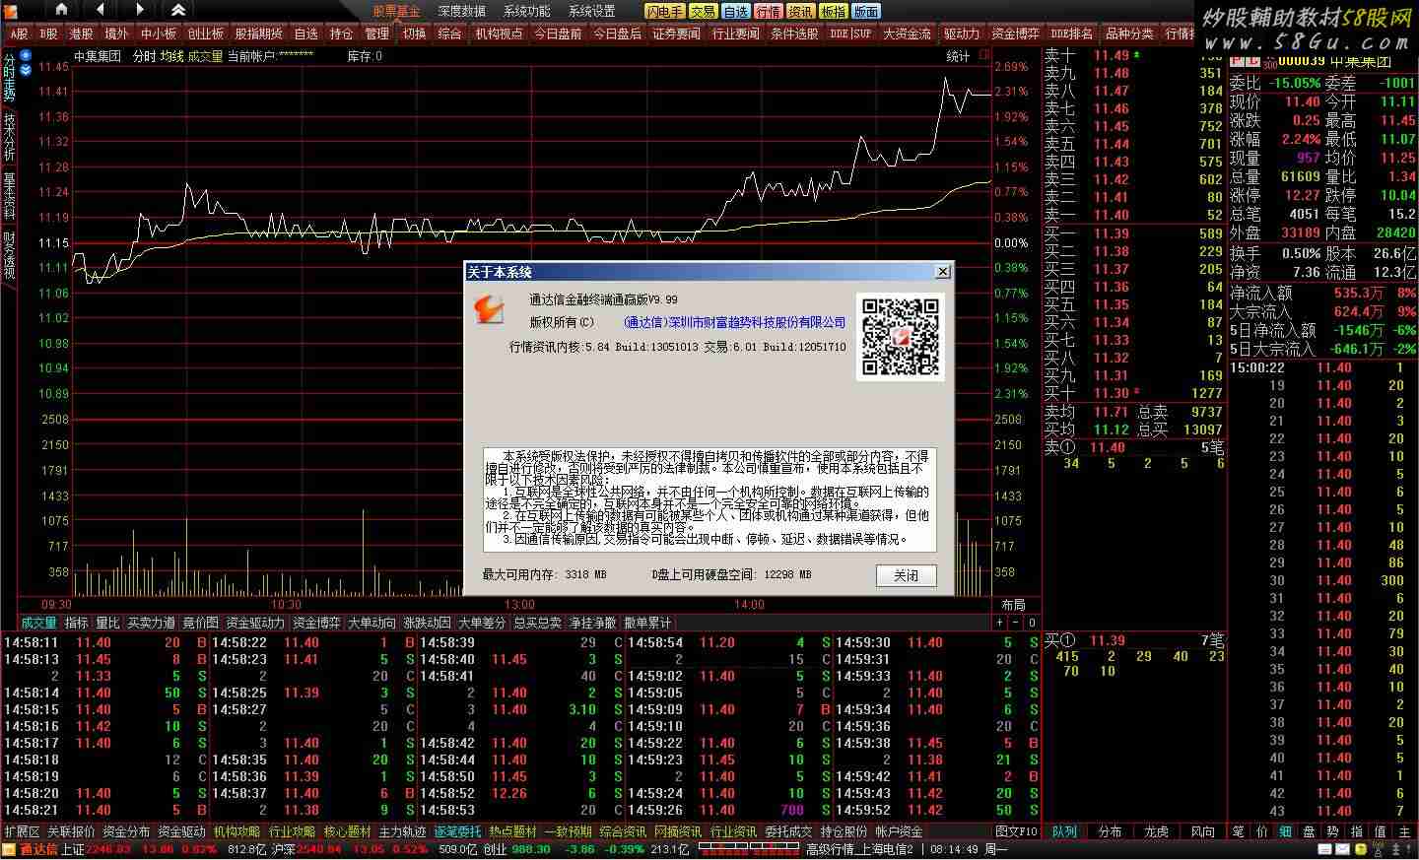Viewport: 1419px width, 860px height.
Task: Close the 关于本系统 dialog with X
Action: (942, 272)
